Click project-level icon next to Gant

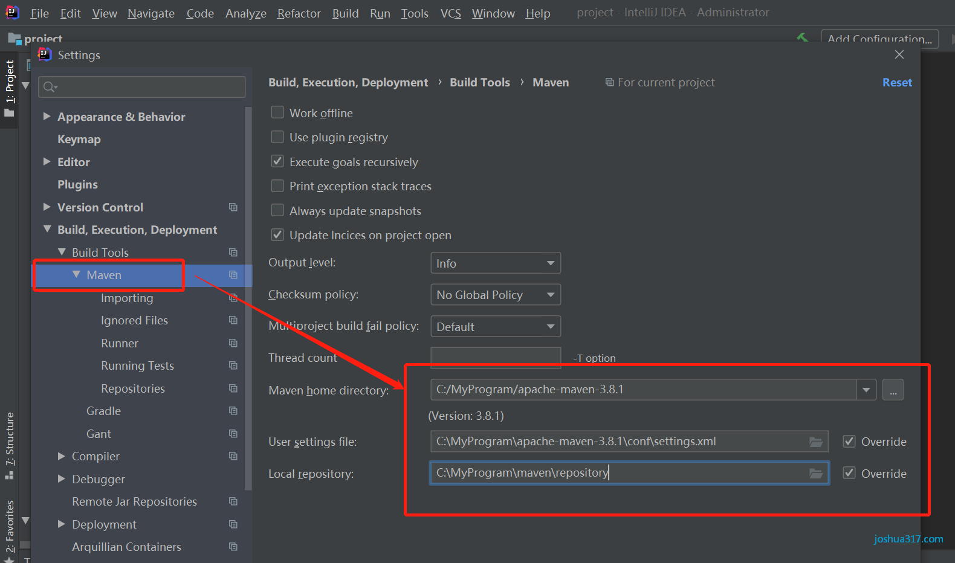233,434
